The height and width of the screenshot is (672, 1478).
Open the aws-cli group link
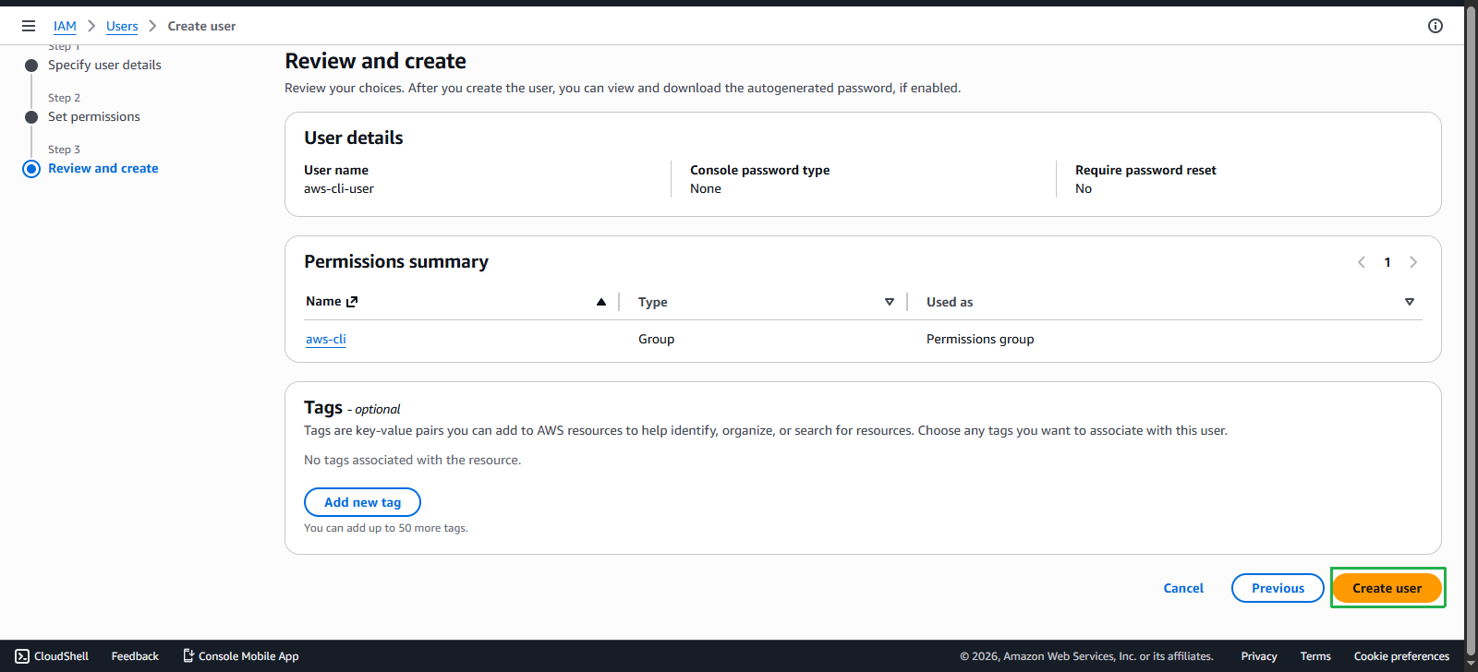pos(326,339)
